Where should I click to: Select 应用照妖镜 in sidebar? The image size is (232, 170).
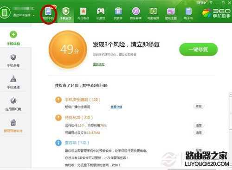pyautogui.click(x=13, y=104)
